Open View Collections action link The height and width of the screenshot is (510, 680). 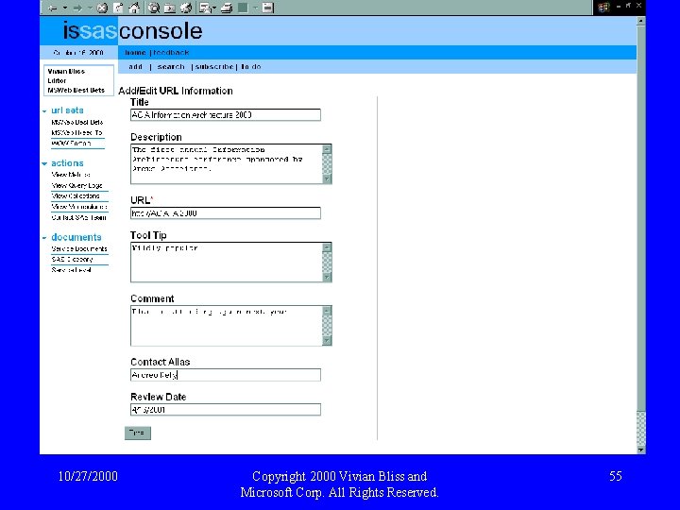(76, 196)
